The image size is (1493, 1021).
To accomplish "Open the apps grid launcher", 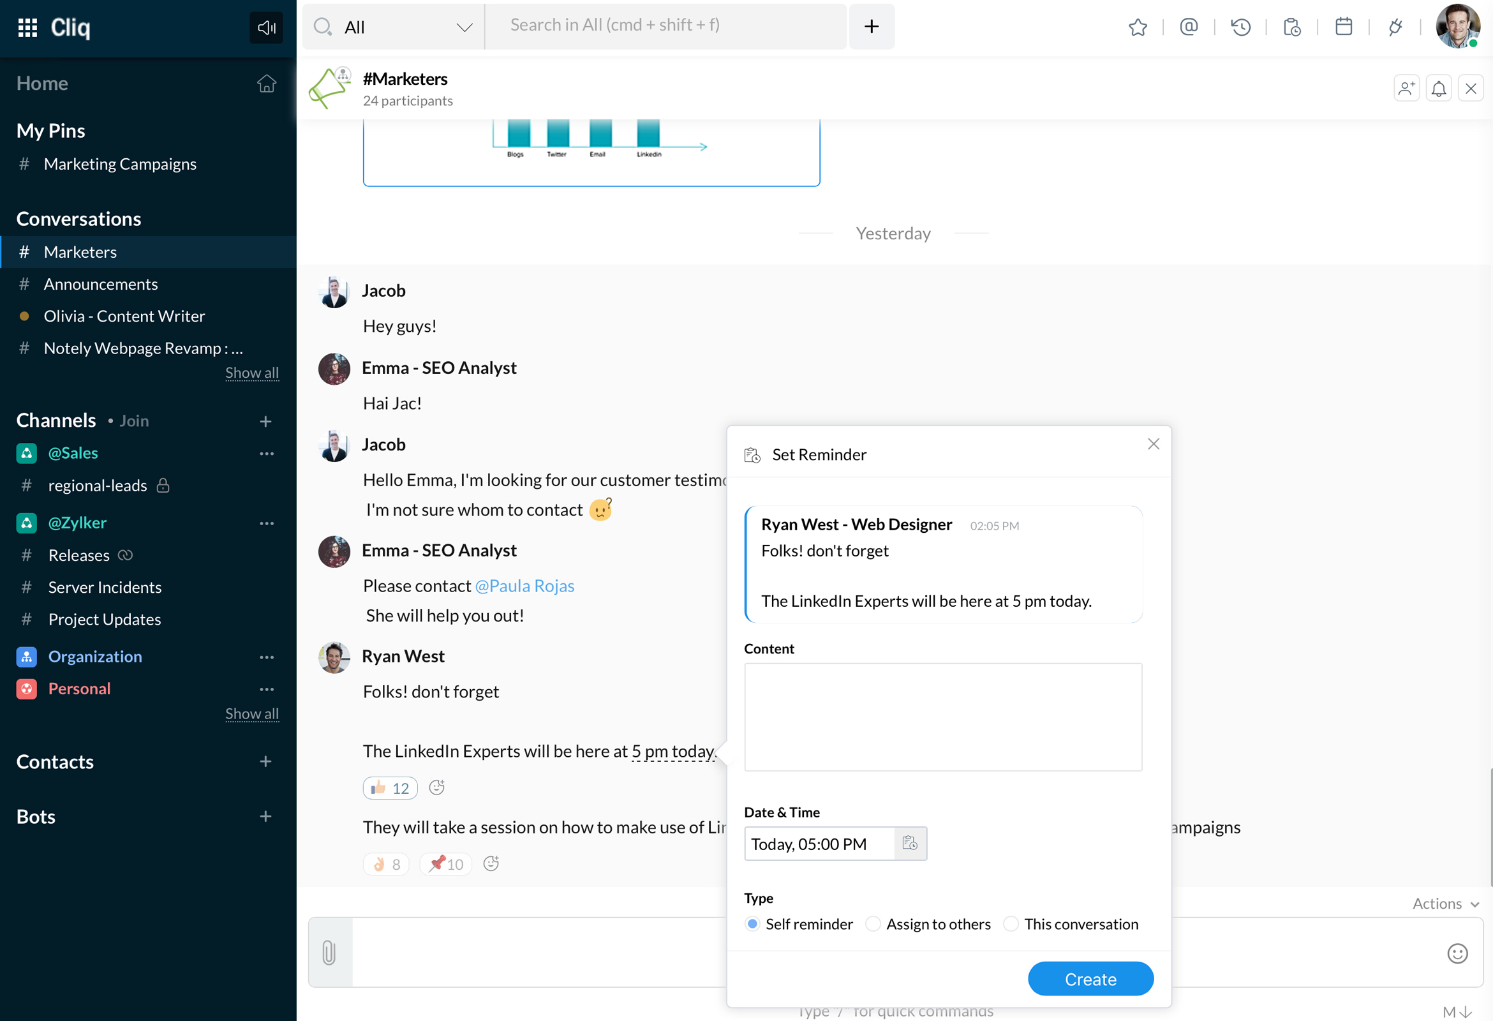I will 27,27.
